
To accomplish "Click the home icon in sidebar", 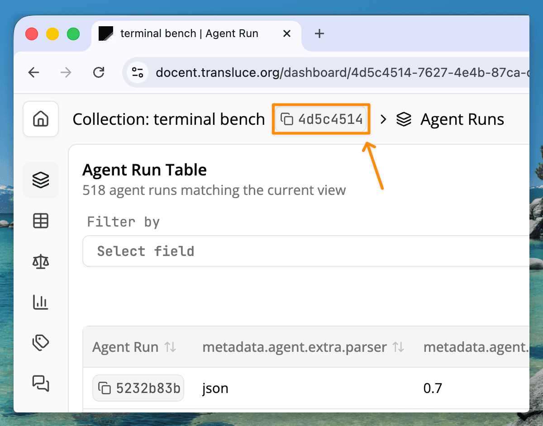I will 41,119.
